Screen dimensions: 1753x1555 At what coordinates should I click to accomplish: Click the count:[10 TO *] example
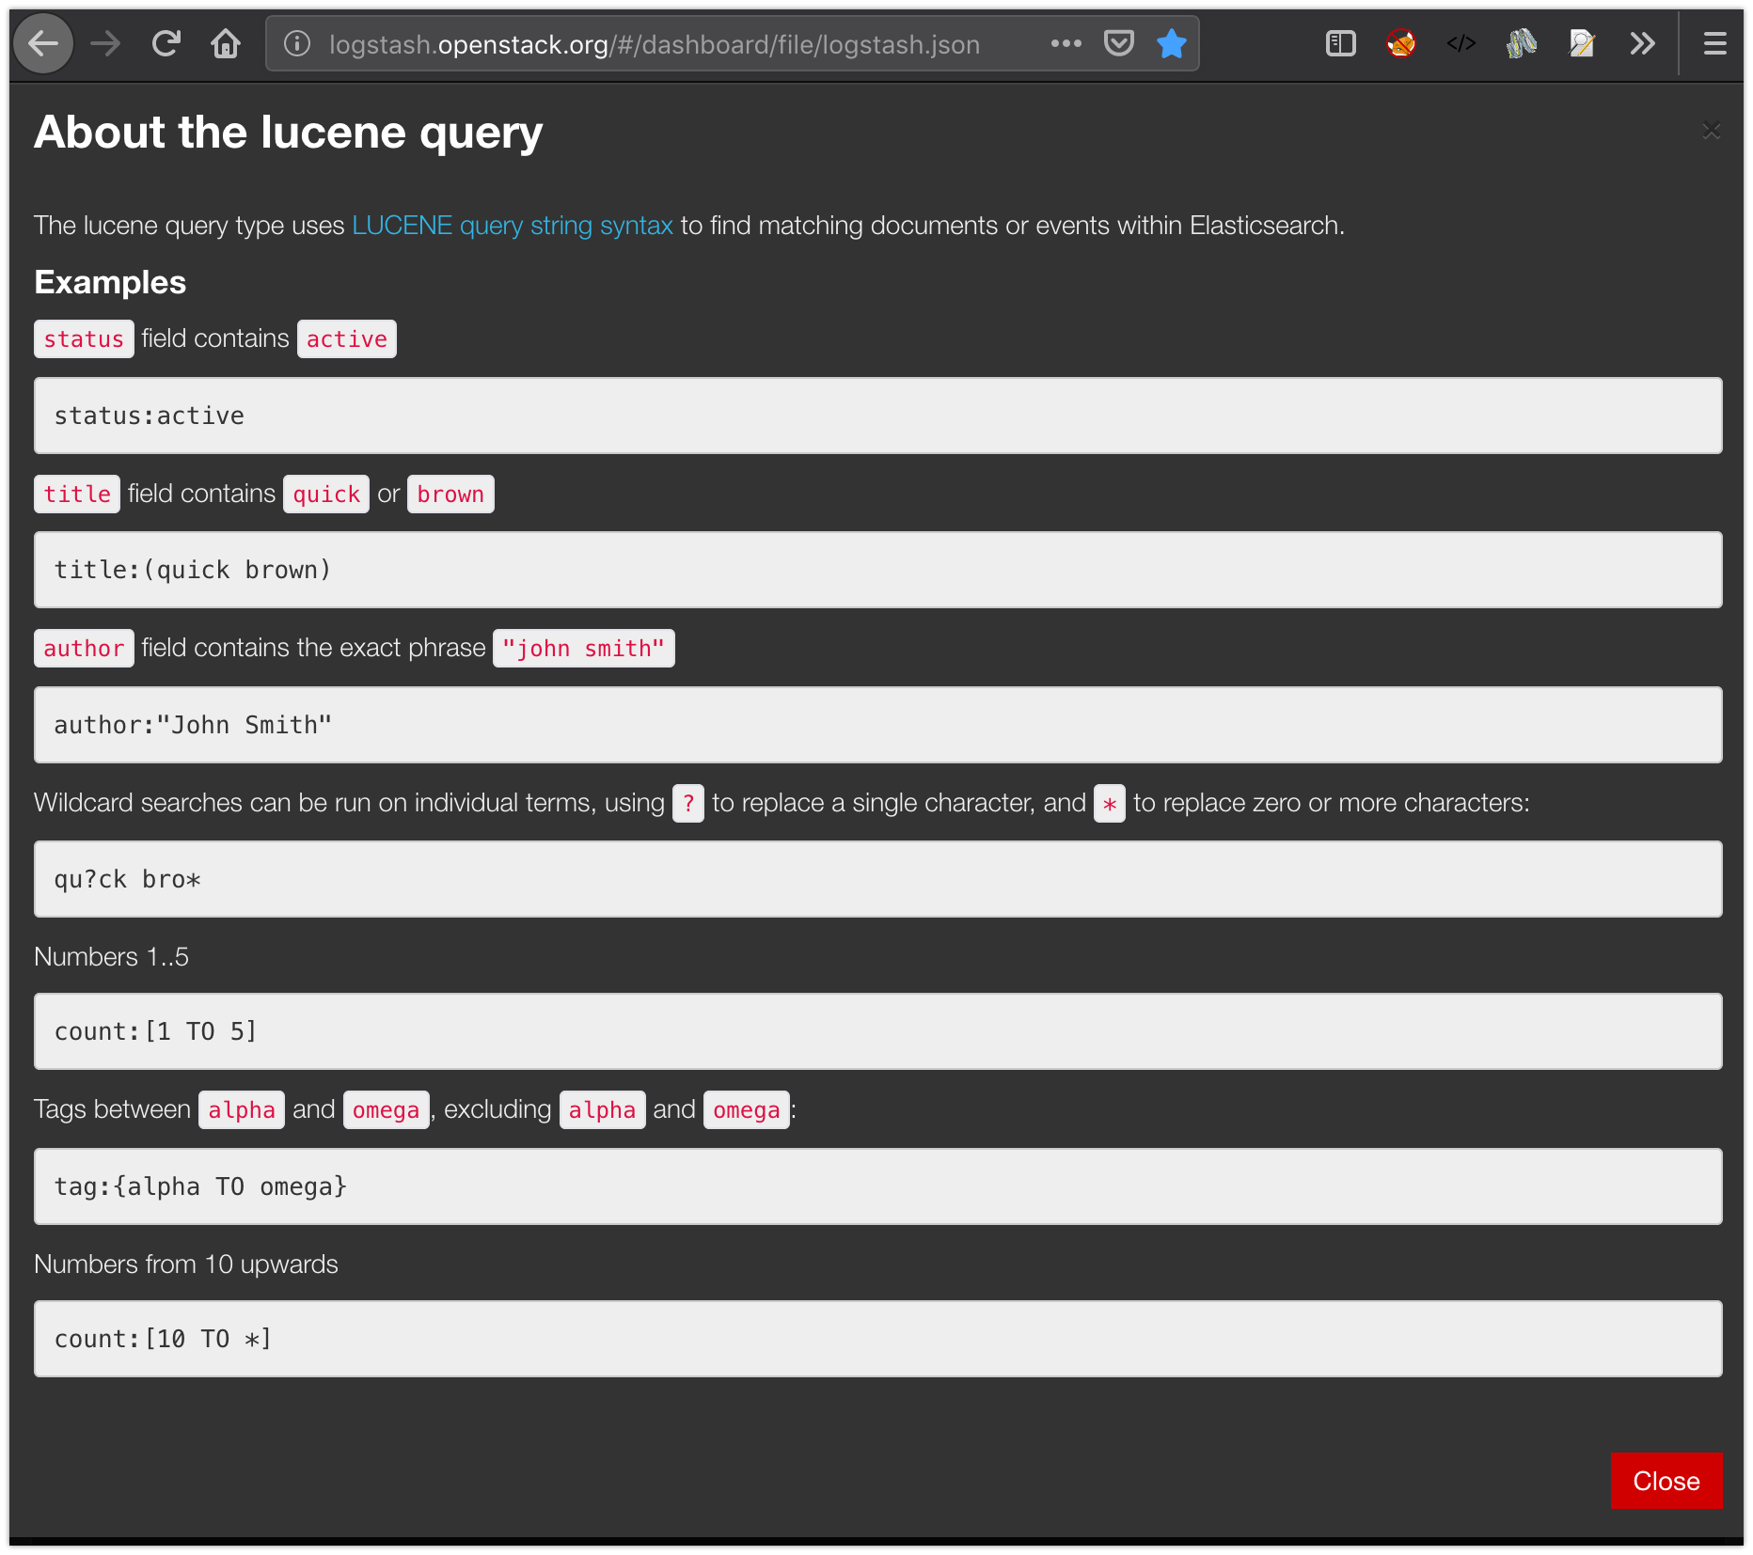[877, 1339]
